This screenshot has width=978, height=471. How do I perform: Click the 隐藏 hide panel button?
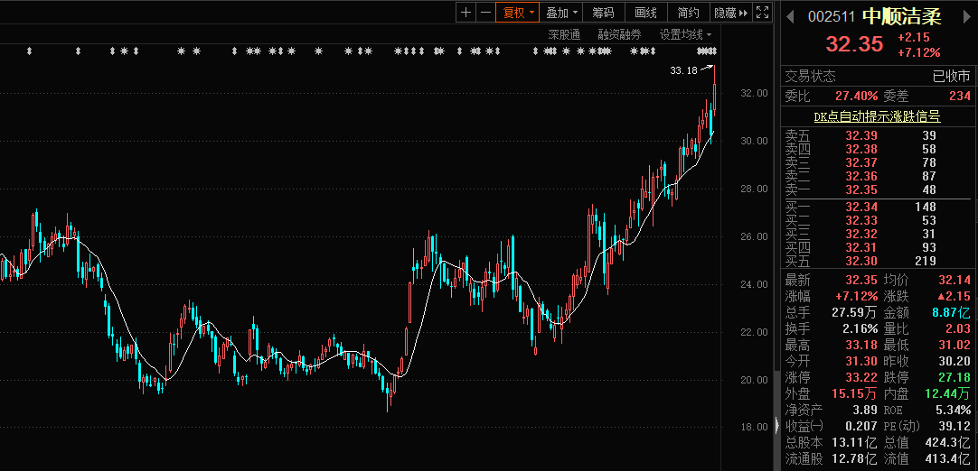point(730,12)
